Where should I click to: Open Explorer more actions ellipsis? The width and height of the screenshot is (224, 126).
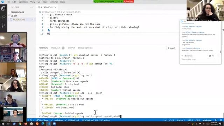[x=31, y=7]
